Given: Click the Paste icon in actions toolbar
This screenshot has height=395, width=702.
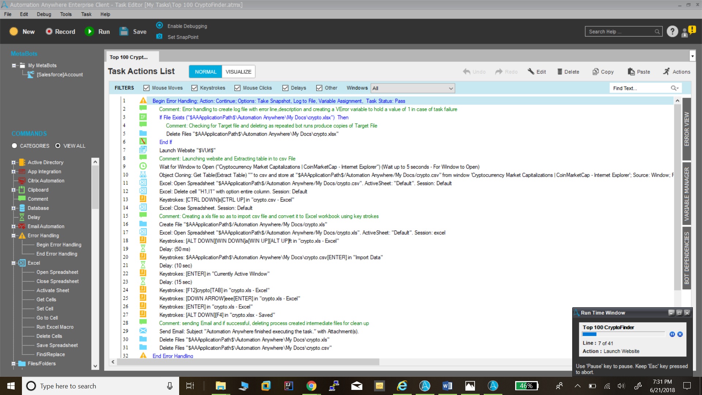Looking at the screenshot, I should click(x=631, y=72).
